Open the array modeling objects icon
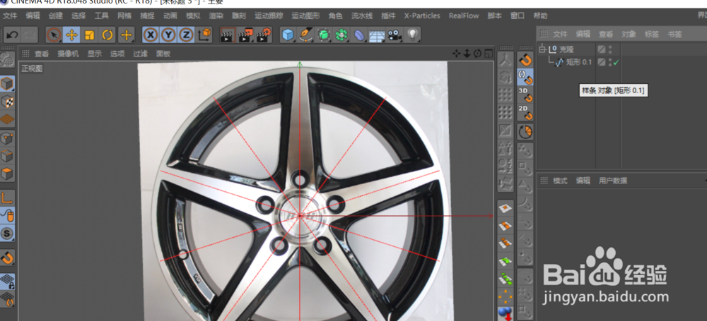This screenshot has width=707, height=321. pyautogui.click(x=341, y=35)
